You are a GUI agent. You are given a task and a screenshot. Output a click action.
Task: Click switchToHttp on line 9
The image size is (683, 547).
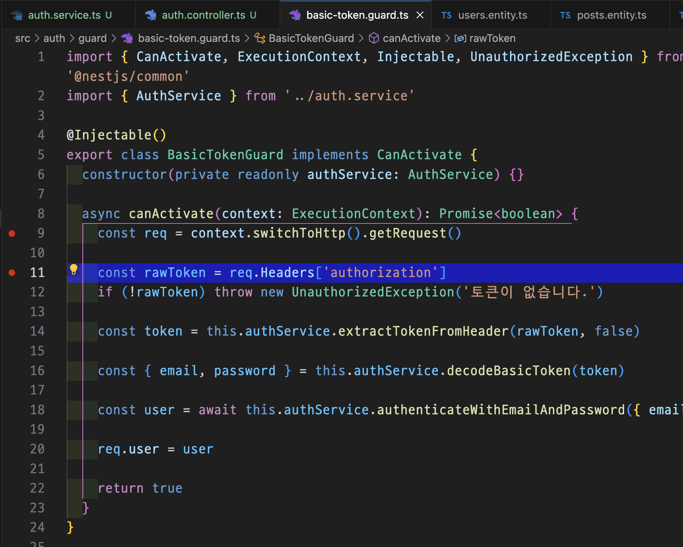pyautogui.click(x=299, y=233)
